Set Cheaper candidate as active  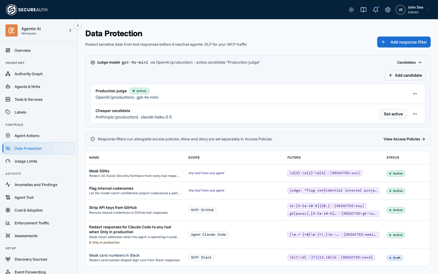393,114
